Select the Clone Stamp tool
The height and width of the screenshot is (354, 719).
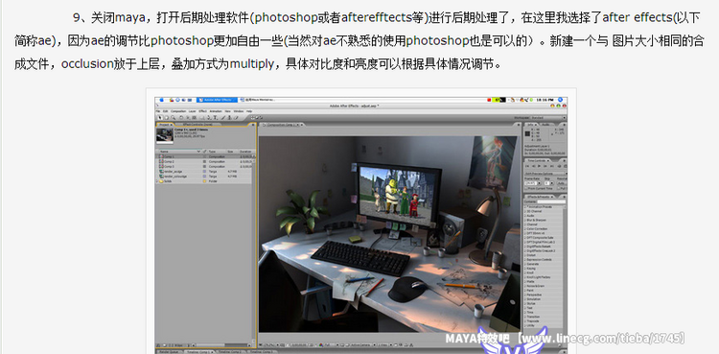(230, 118)
